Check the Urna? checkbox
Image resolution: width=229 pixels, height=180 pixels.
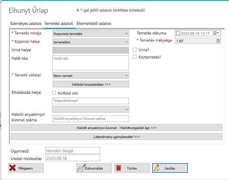[135, 50]
